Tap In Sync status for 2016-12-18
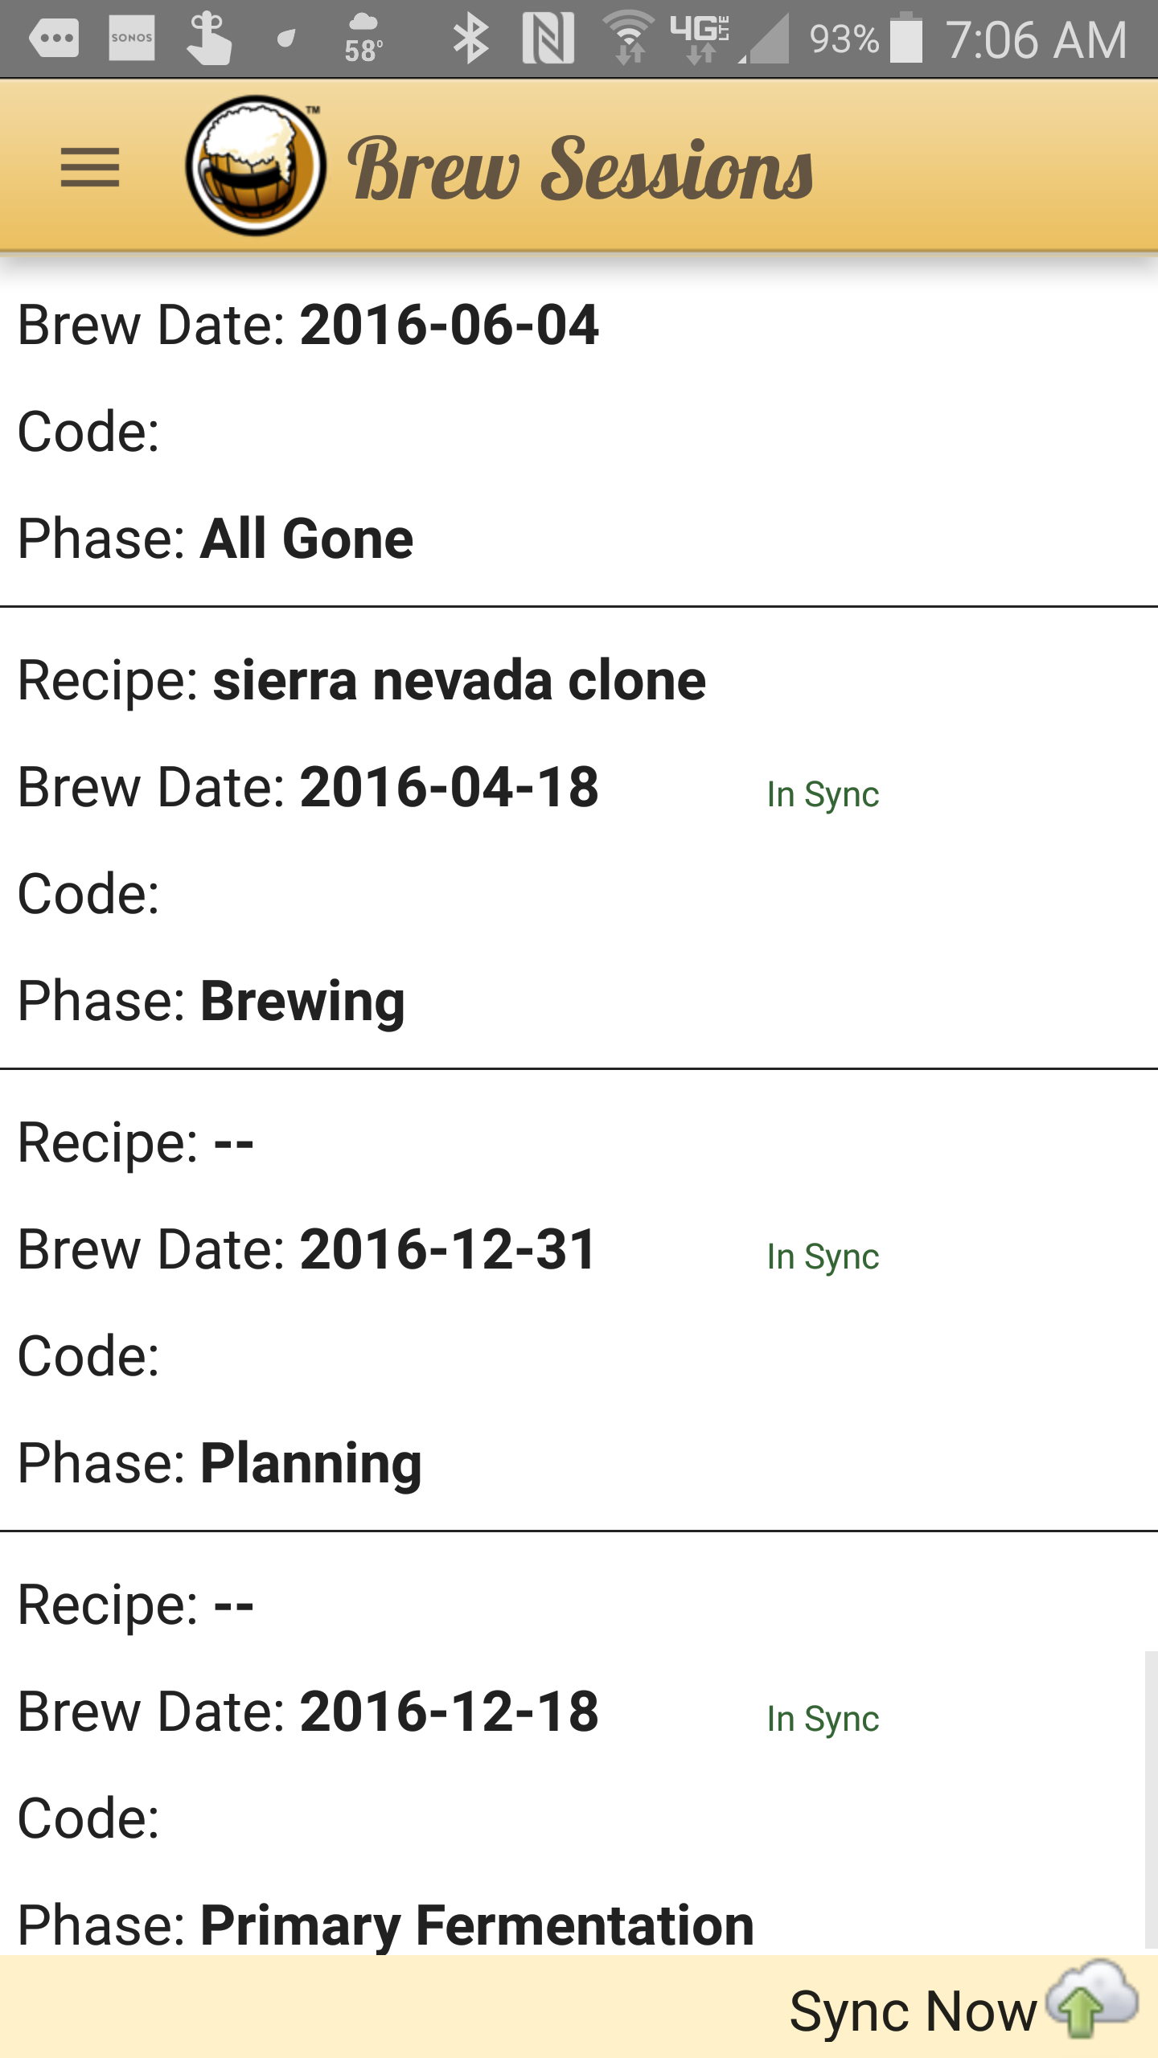 823,1720
